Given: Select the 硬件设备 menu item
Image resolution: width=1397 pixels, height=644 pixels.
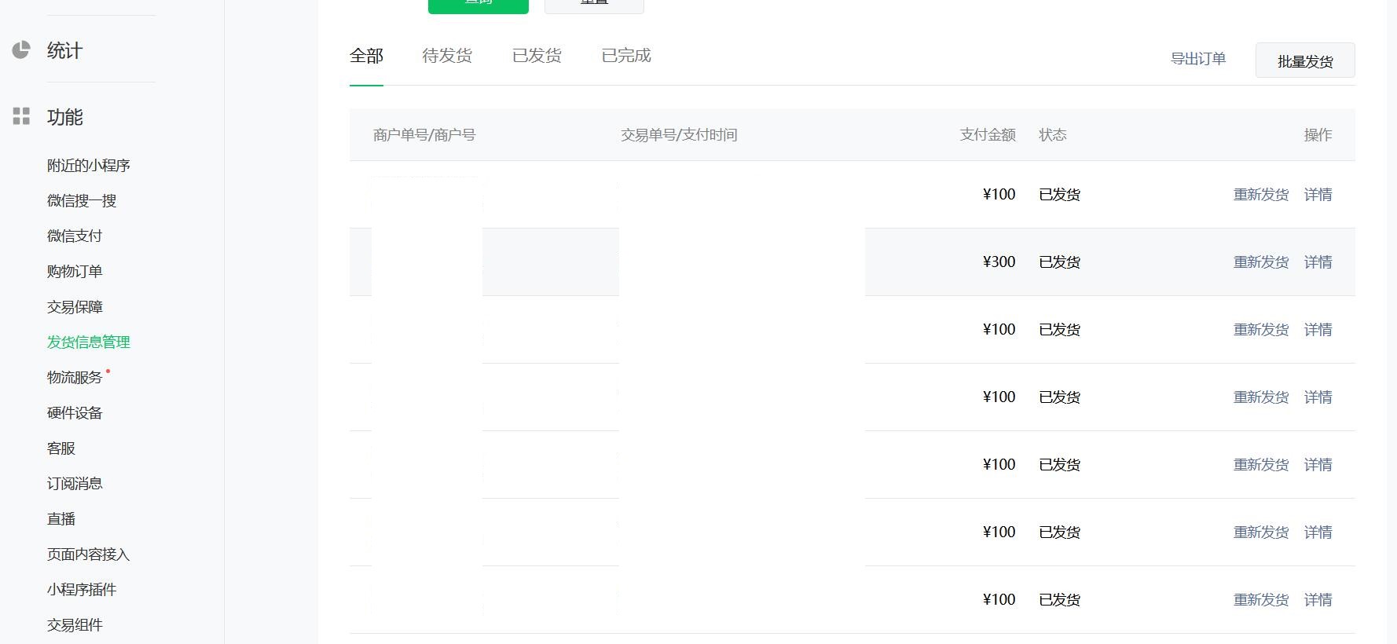Looking at the screenshot, I should pos(75,413).
